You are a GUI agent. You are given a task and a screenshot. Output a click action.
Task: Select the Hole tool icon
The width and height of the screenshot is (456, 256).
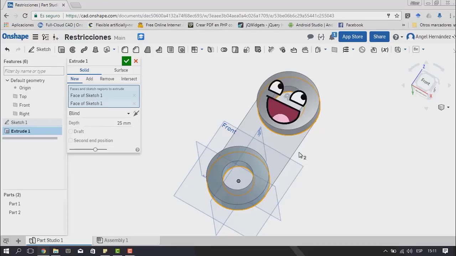click(182, 49)
